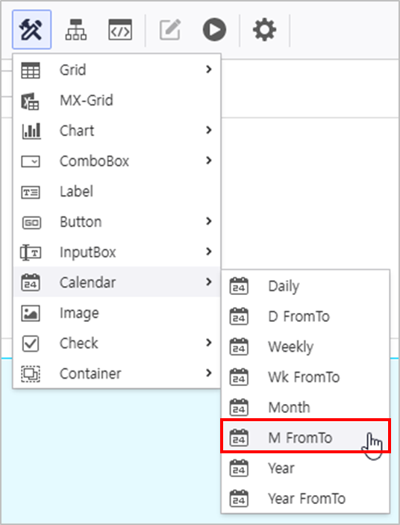Image resolution: width=400 pixels, height=525 pixels.
Task: Expand the Grid submenu arrow
Action: click(209, 69)
